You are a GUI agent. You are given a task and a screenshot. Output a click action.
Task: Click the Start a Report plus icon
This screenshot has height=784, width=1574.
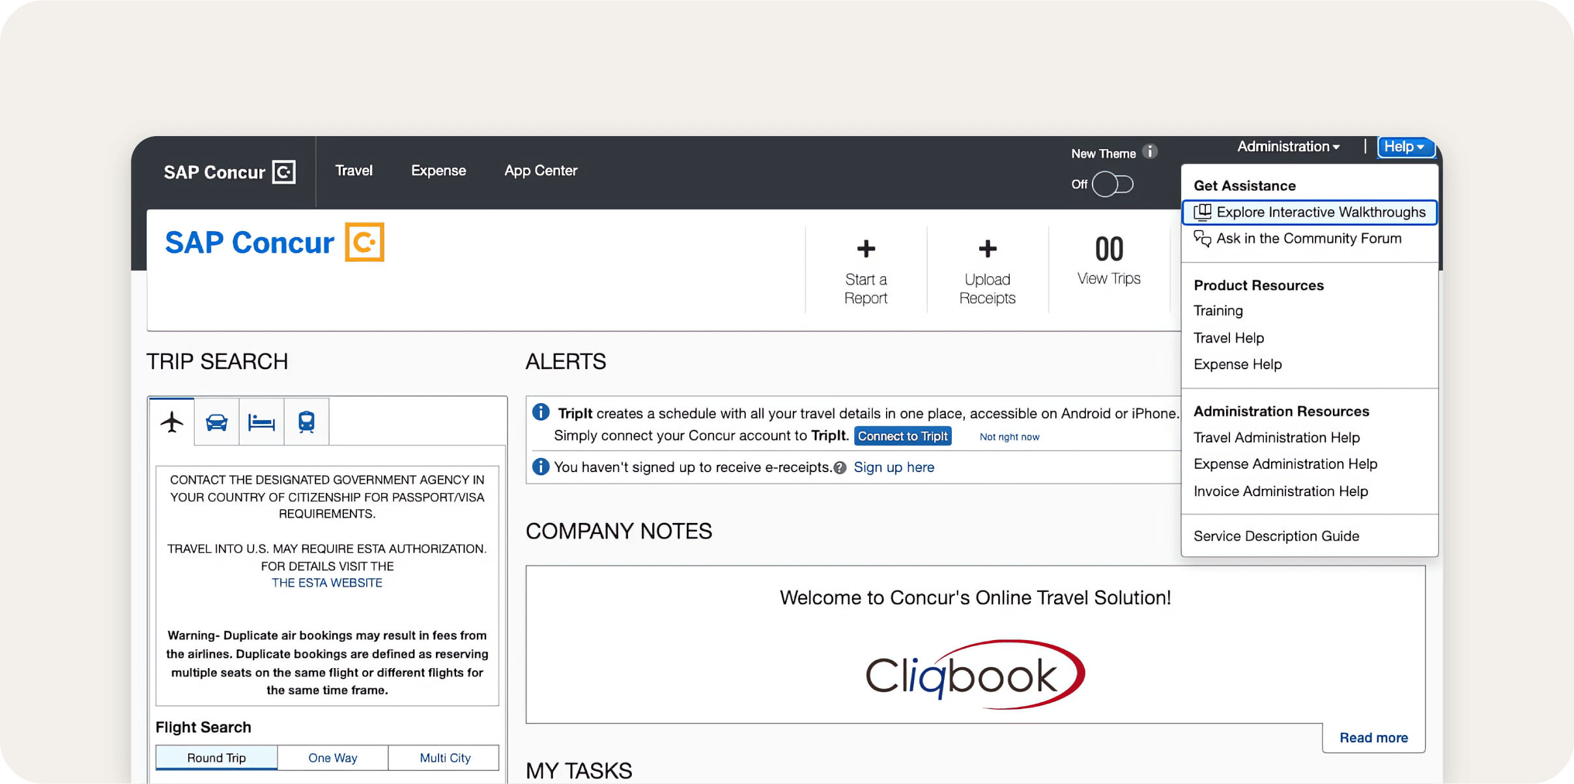(865, 249)
